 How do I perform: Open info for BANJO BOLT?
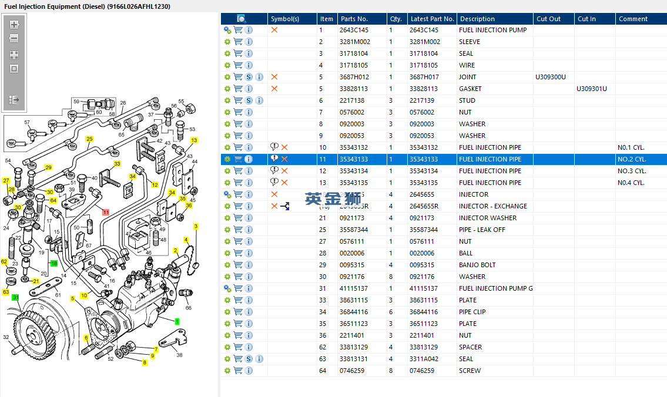[x=249, y=265]
